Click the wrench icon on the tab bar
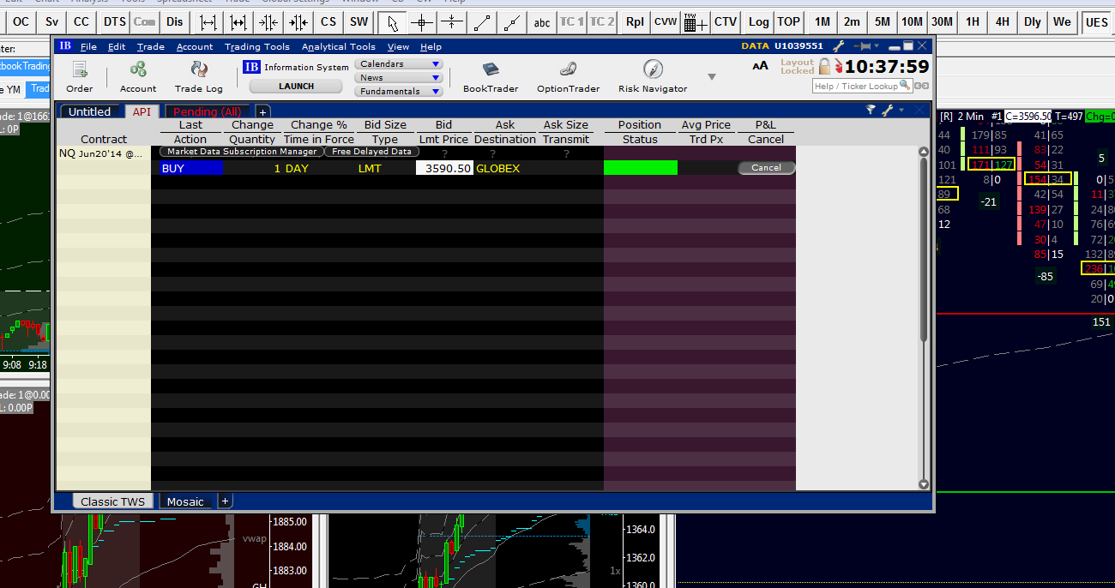The image size is (1115, 588). (x=888, y=111)
